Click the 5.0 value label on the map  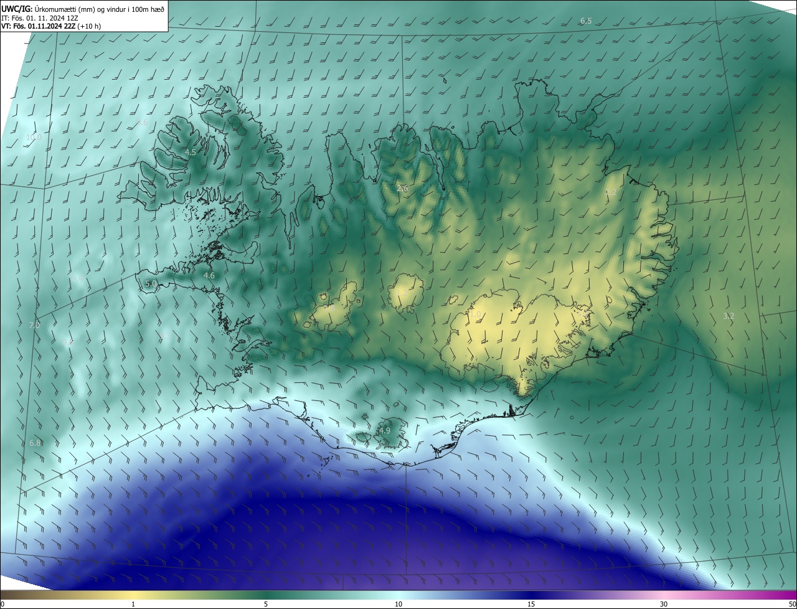pyautogui.click(x=151, y=283)
